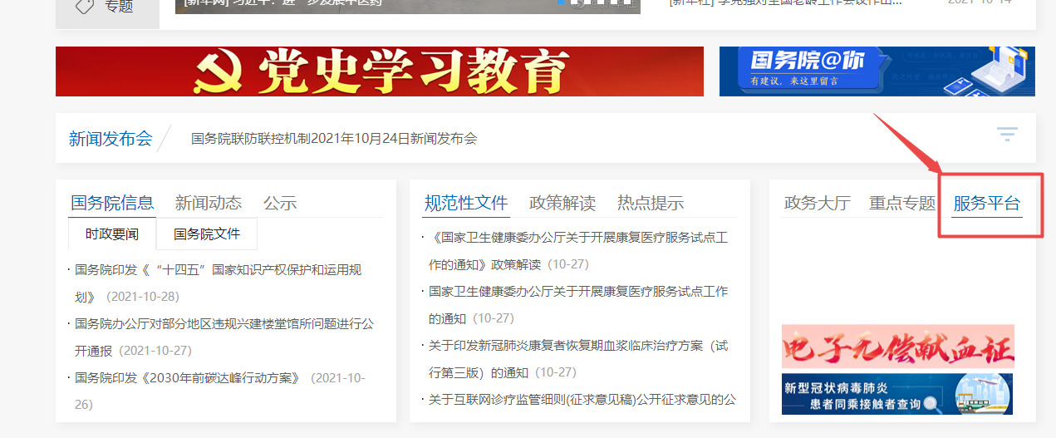1056x438 pixels.
Task: Open the 新闻动态 tab
Action: pyautogui.click(x=208, y=203)
